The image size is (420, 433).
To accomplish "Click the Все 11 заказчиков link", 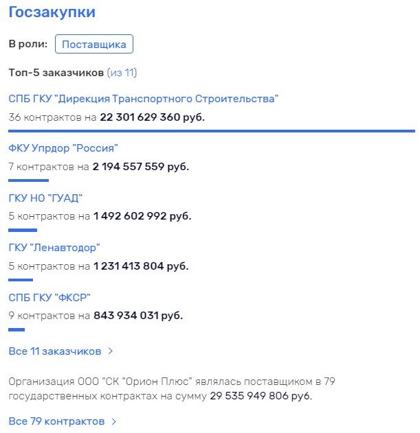I will point(55,351).
